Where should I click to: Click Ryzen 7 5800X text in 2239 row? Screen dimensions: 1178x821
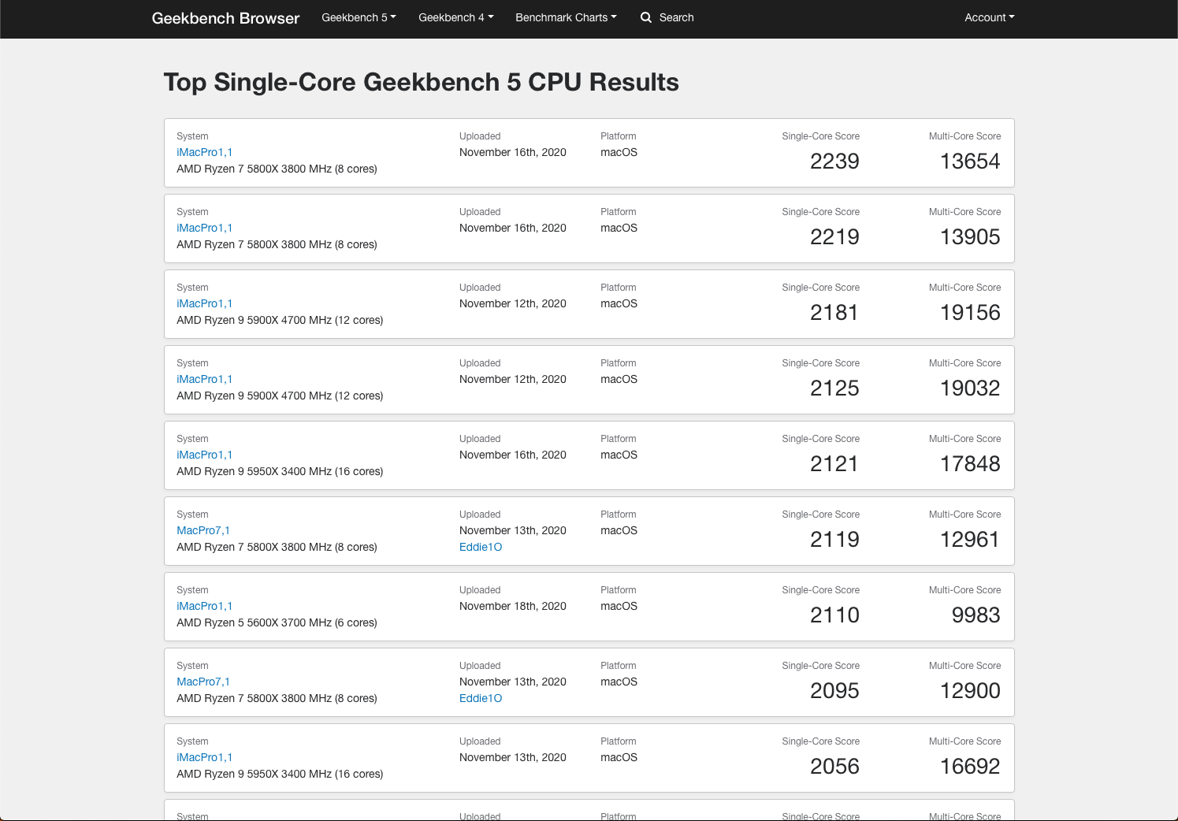[x=277, y=169]
